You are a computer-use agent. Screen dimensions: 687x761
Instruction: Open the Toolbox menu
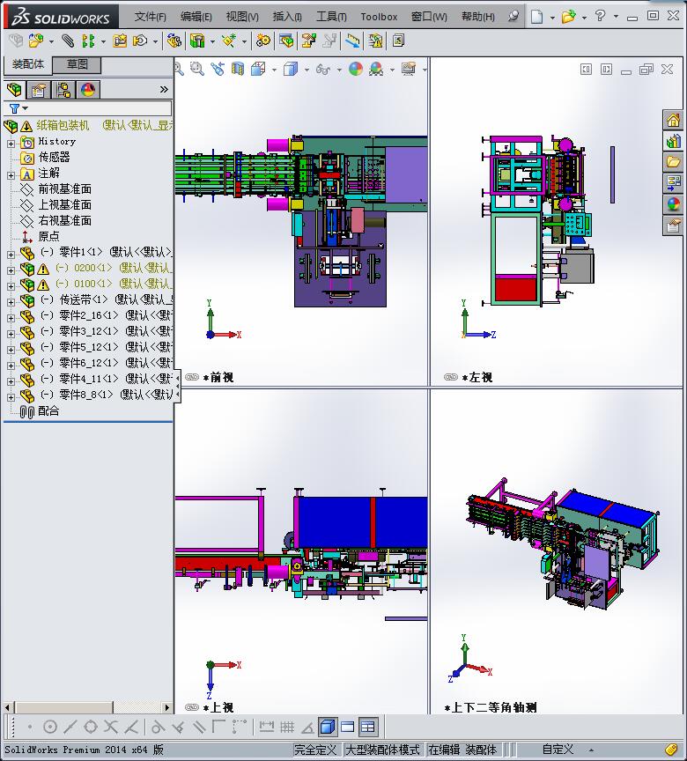pyautogui.click(x=379, y=17)
